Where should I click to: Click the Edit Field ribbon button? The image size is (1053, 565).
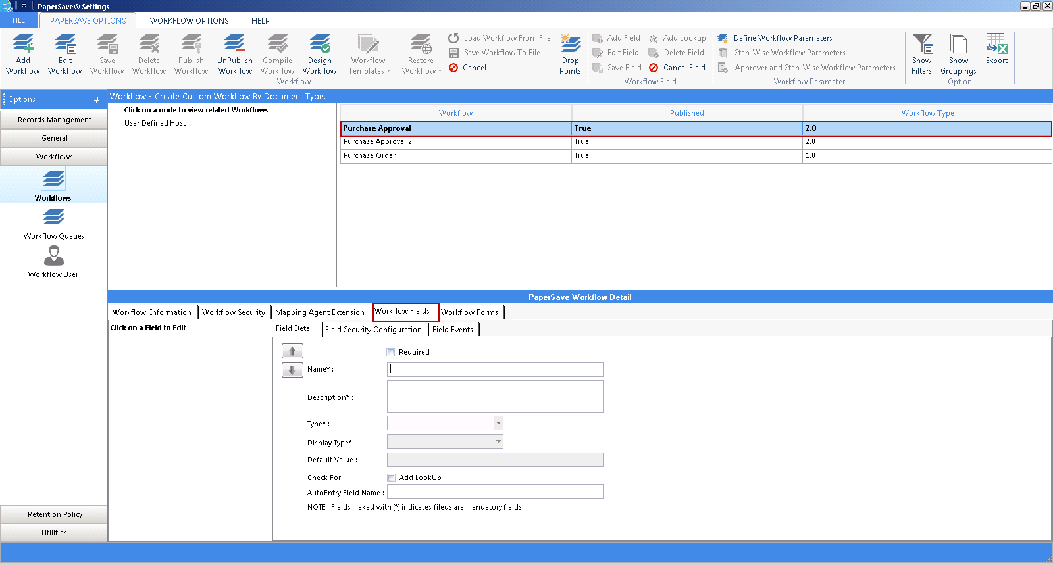click(615, 53)
